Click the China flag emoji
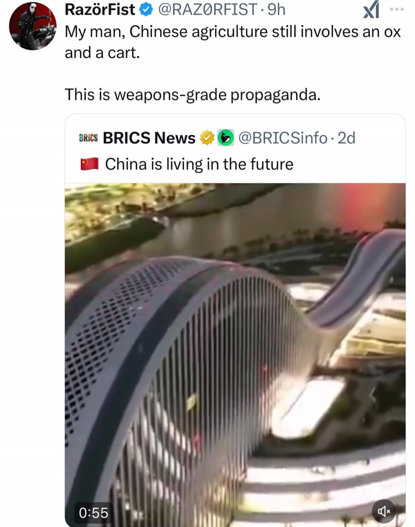This screenshot has width=415, height=527. [90, 164]
